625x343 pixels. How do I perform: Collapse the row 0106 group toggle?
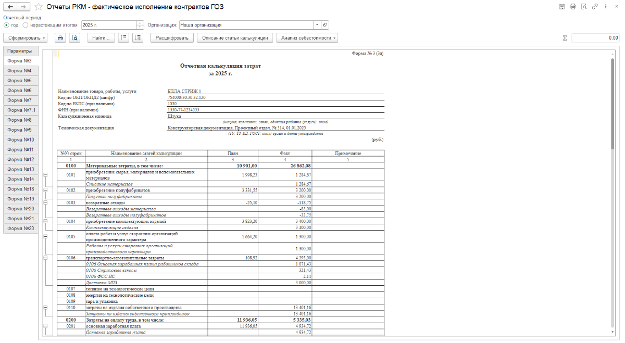point(46,258)
